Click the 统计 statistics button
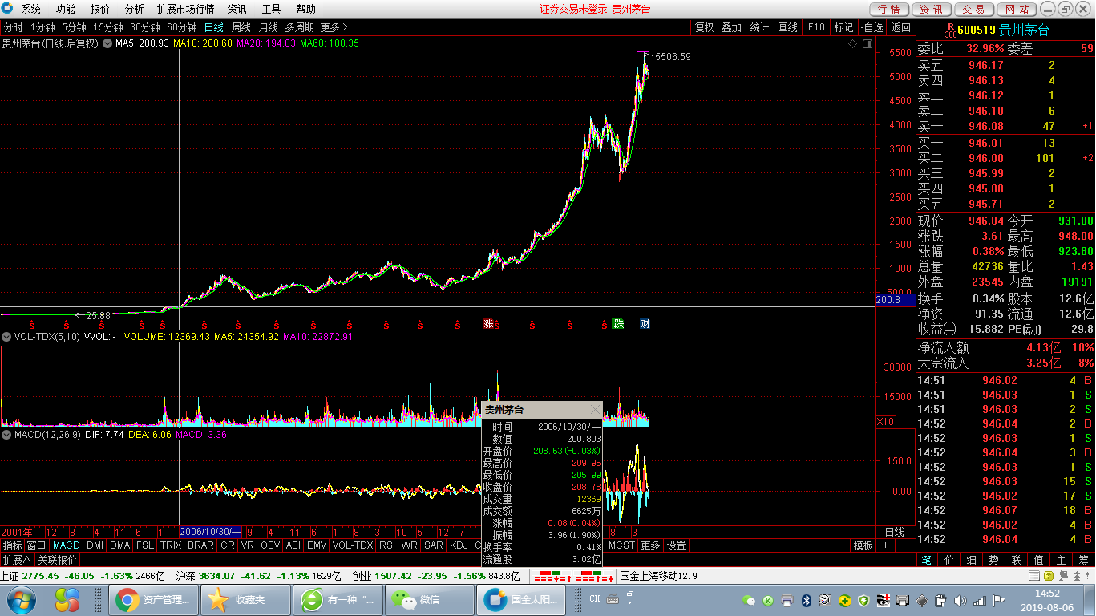This screenshot has height=616, width=1096. click(759, 27)
